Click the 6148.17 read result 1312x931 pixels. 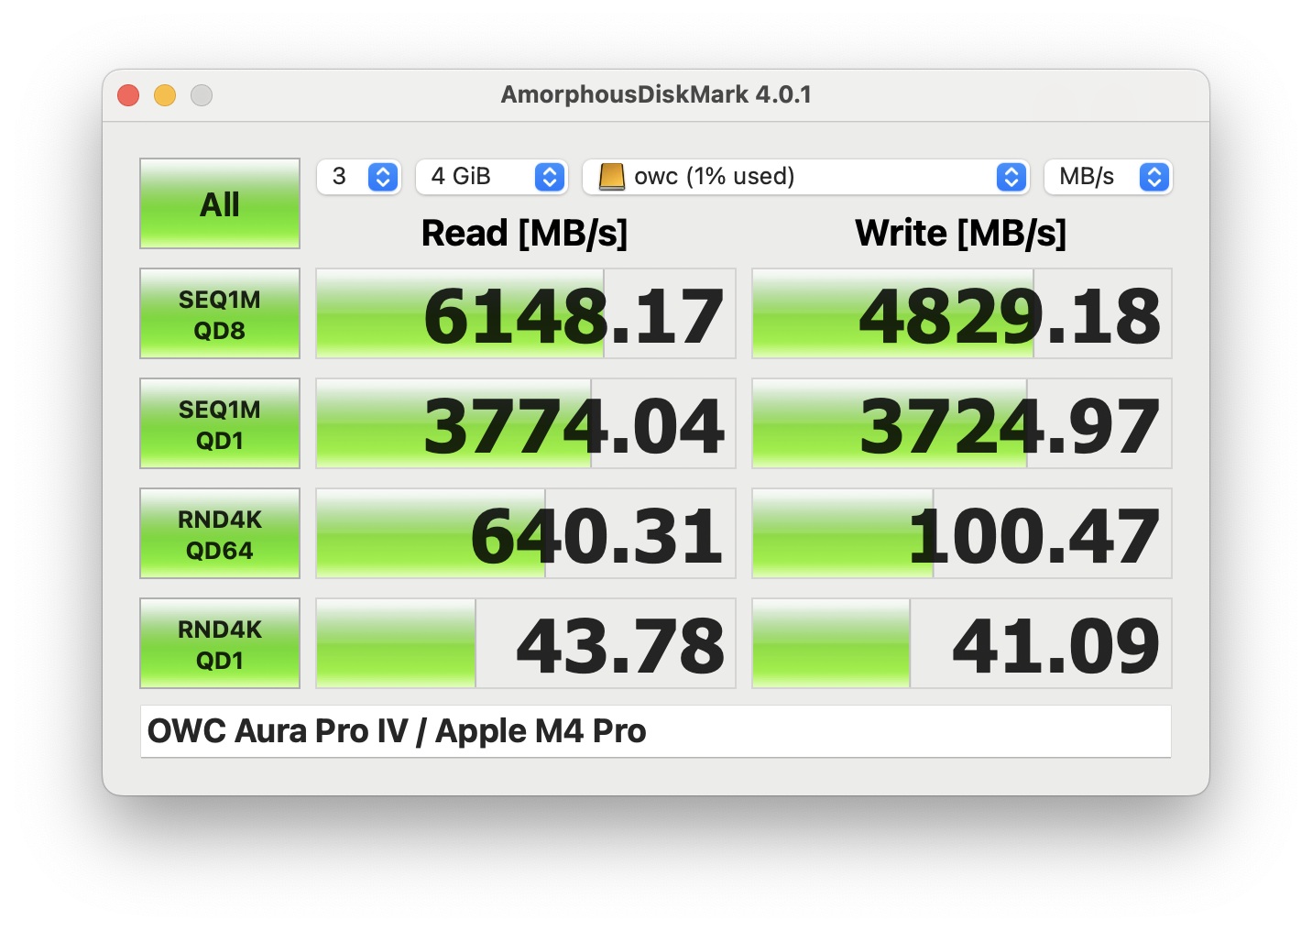pos(526,313)
